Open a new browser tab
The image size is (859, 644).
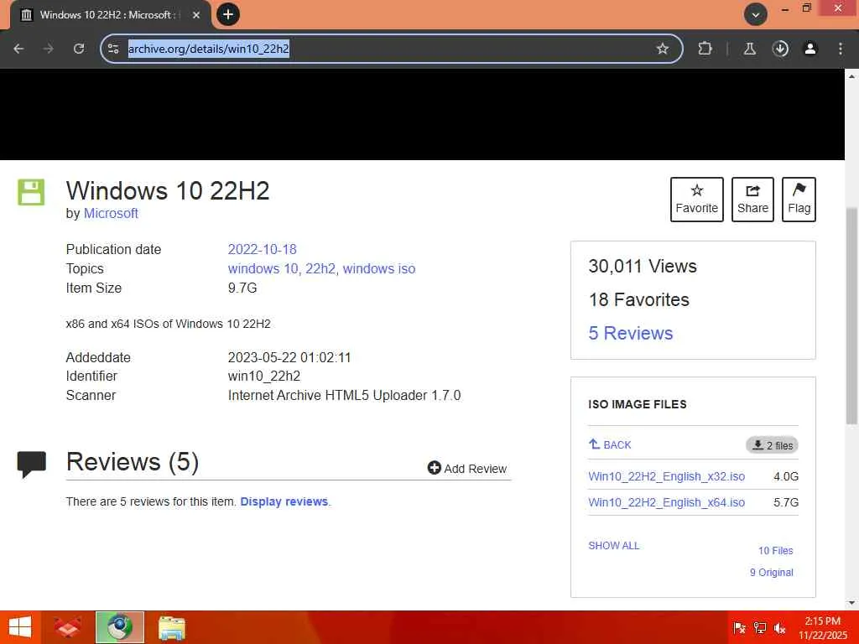pos(228,14)
